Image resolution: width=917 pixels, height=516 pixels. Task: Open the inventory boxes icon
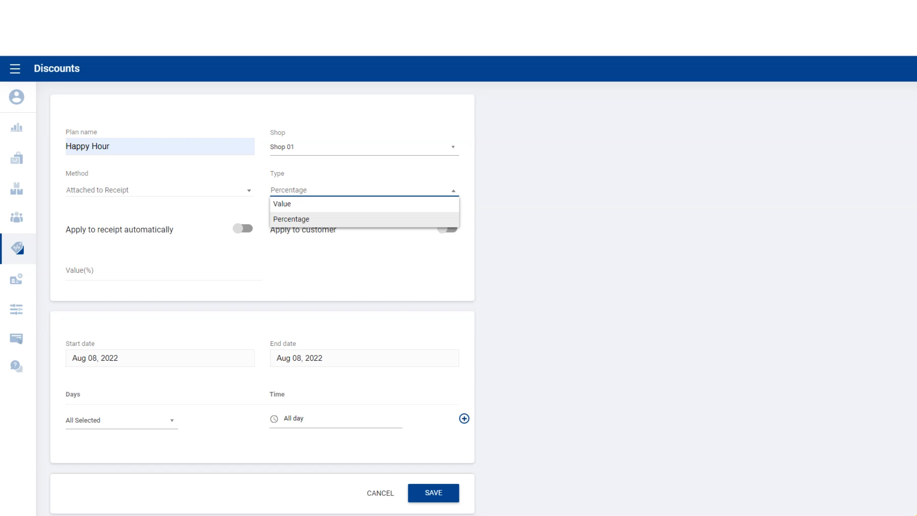(x=17, y=189)
